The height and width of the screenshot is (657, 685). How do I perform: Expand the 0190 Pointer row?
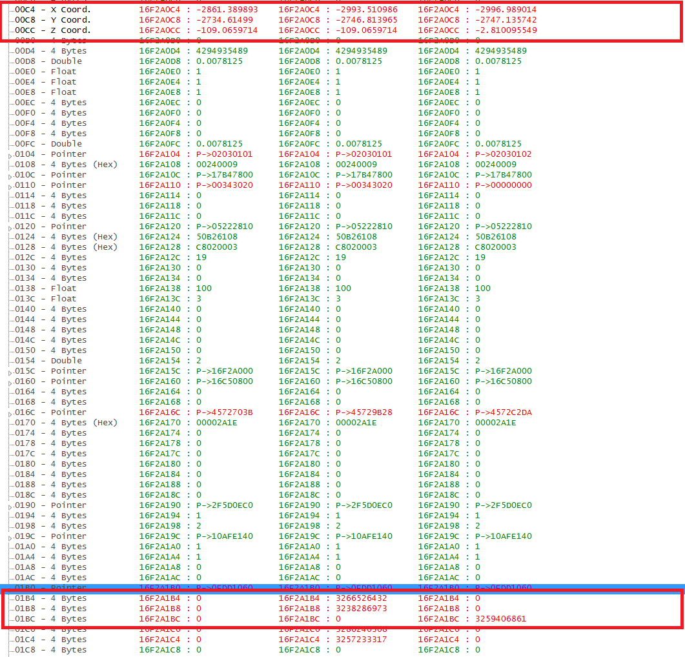pyautogui.click(x=10, y=507)
